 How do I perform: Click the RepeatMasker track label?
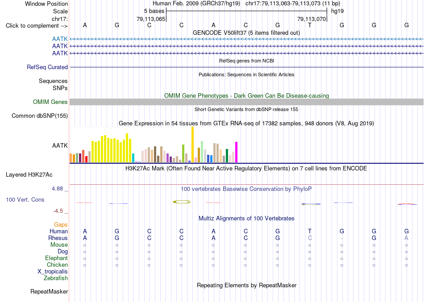[49, 291]
